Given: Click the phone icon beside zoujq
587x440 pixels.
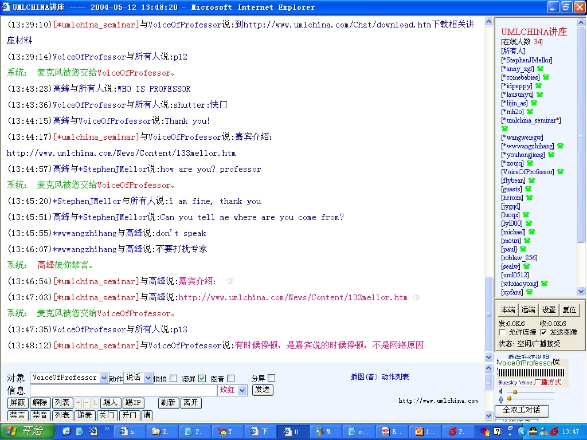Looking at the screenshot, I should pos(530,163).
